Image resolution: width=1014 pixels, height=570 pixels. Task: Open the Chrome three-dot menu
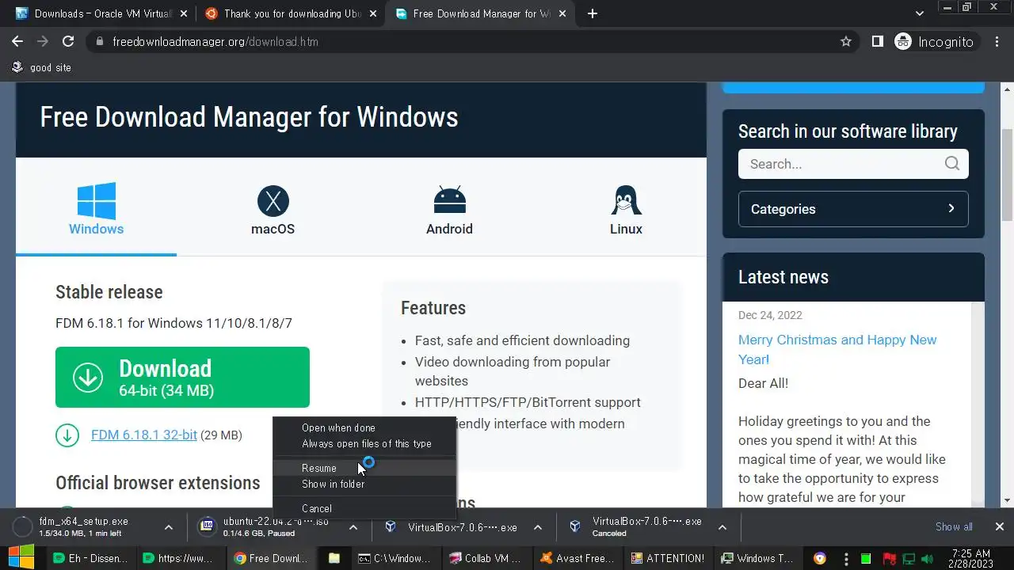point(997,41)
